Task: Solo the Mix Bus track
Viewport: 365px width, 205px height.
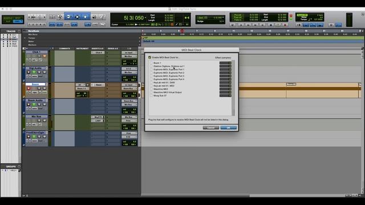Action: pos(39,120)
